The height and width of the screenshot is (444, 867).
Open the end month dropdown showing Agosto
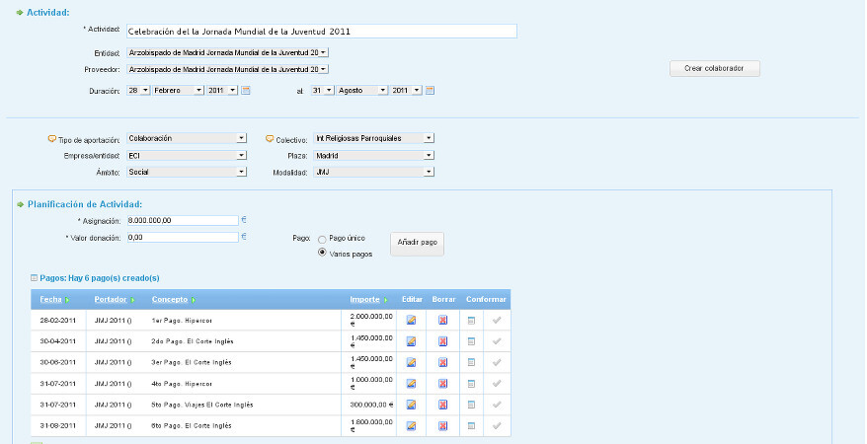click(362, 90)
